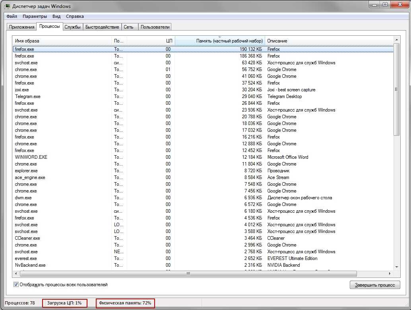This screenshot has width=411, height=310.
Task: Click the Task Manager title bar icon
Action: coord(7,6)
